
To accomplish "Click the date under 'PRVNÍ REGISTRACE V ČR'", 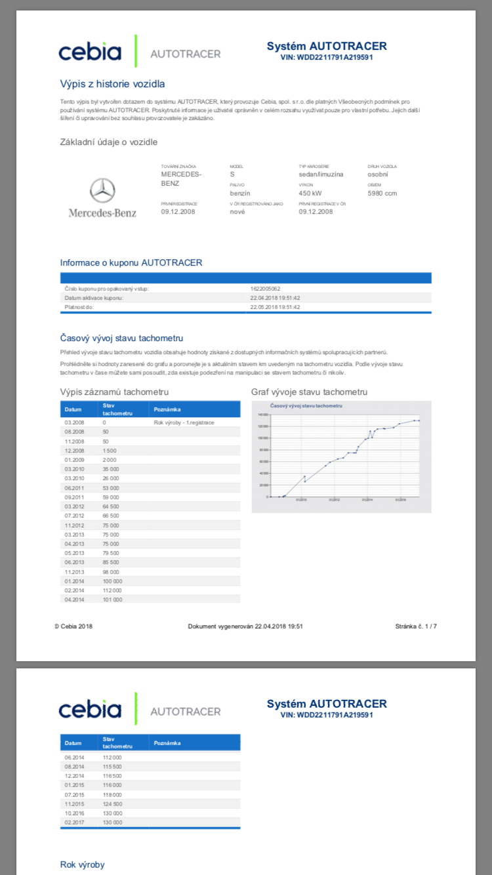I will pyautogui.click(x=316, y=212).
